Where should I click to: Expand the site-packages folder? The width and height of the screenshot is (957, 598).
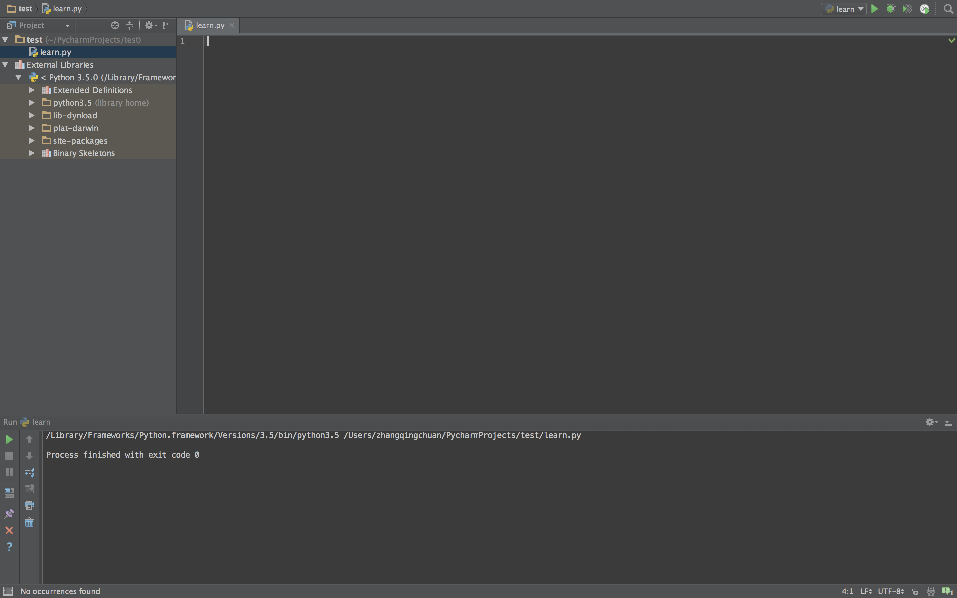click(x=32, y=141)
